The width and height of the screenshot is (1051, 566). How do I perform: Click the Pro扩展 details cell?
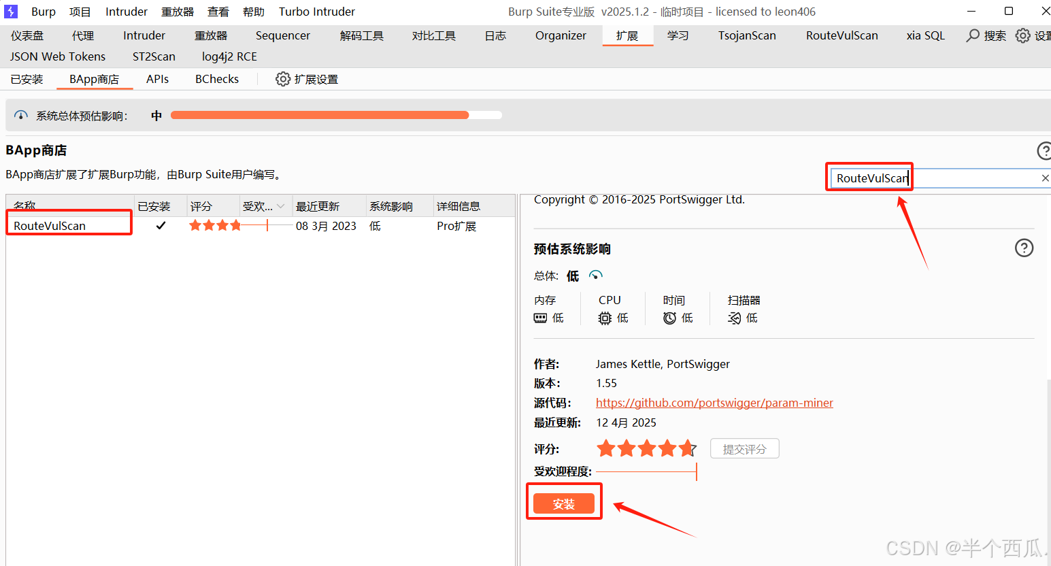[456, 226]
